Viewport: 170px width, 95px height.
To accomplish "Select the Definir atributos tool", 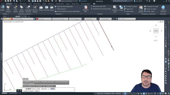I will tap(22, 9).
